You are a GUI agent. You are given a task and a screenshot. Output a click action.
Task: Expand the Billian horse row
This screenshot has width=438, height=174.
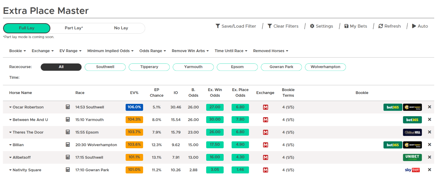pos(10,145)
